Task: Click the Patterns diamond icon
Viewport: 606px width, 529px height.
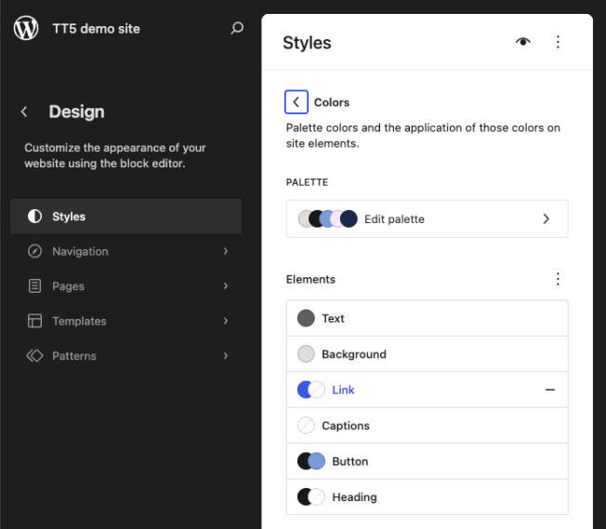Action: click(34, 356)
